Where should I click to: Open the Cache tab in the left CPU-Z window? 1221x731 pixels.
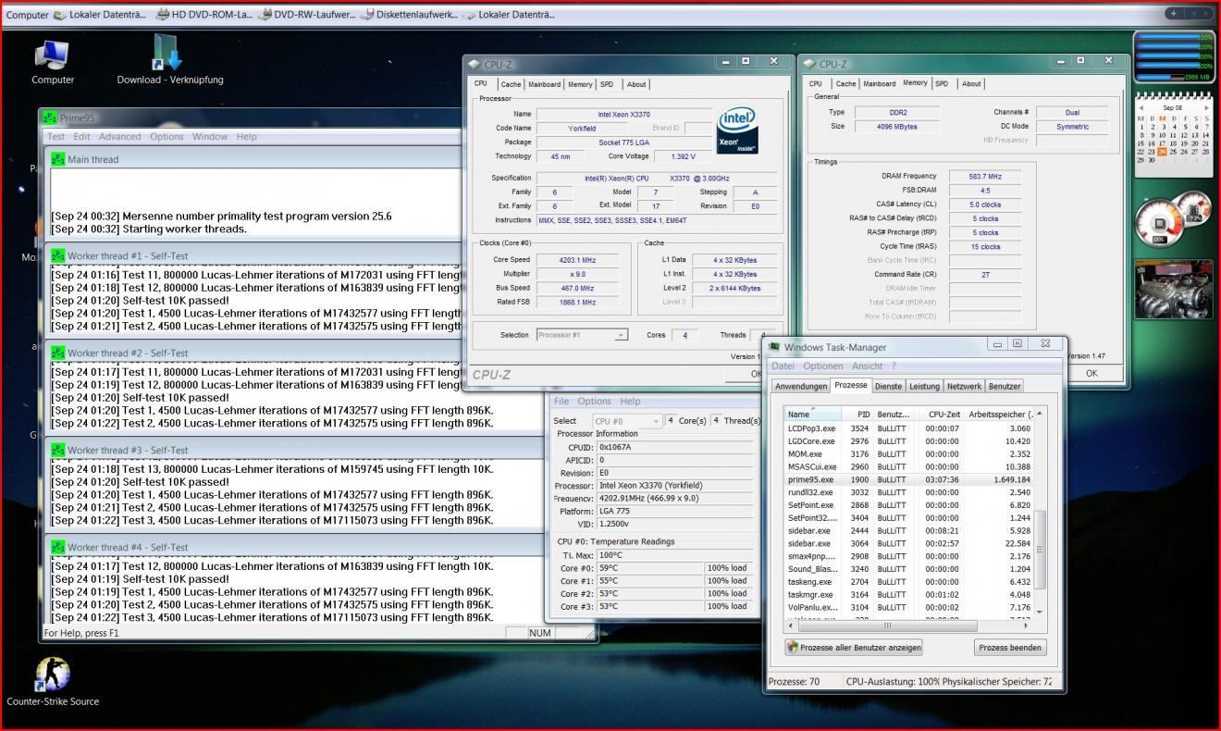click(511, 84)
